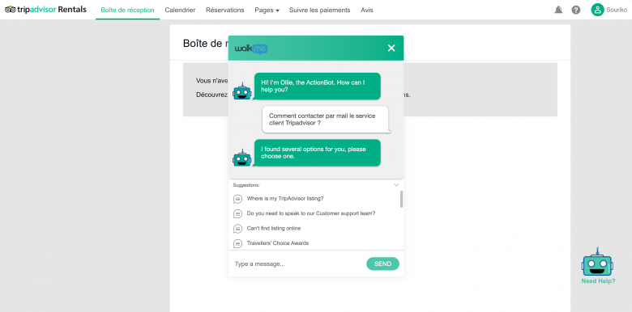Click the Ollie robot avatar beside greeting message
Viewport: 632px width, 312px height.
(x=241, y=91)
